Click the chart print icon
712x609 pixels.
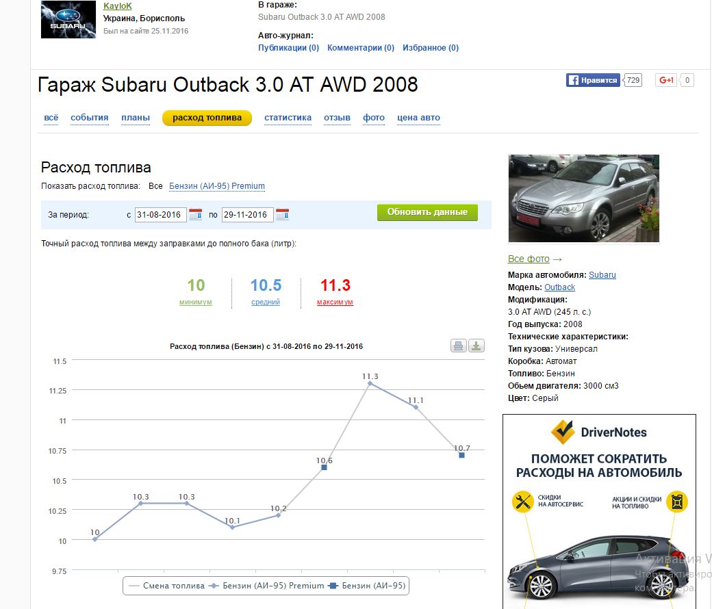(459, 346)
